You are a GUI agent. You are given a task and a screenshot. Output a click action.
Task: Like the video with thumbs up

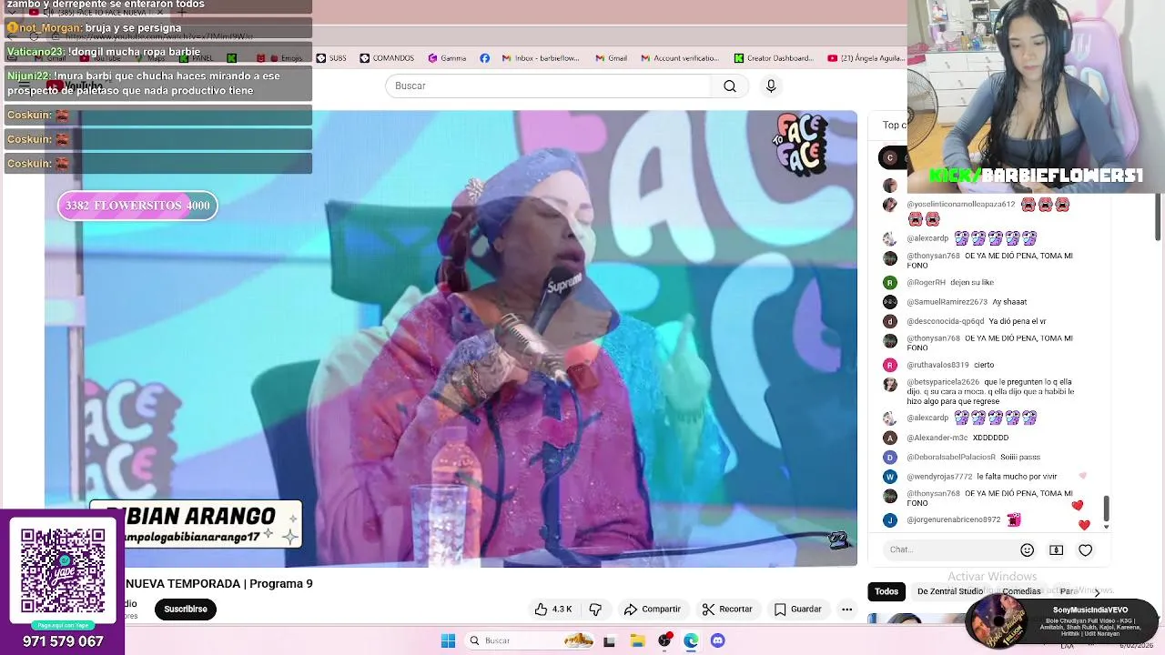click(553, 610)
